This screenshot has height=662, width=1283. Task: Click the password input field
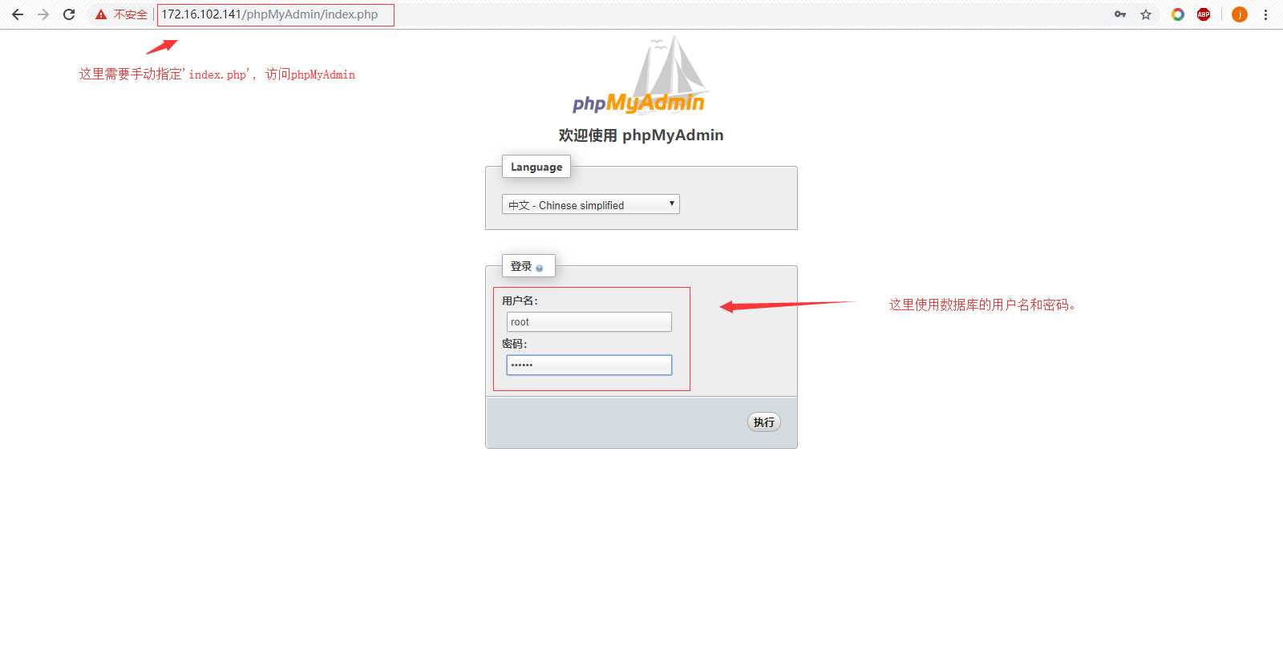click(589, 365)
